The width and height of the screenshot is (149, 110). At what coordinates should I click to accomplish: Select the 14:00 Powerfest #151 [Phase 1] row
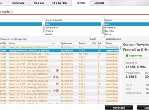pos(59,57)
